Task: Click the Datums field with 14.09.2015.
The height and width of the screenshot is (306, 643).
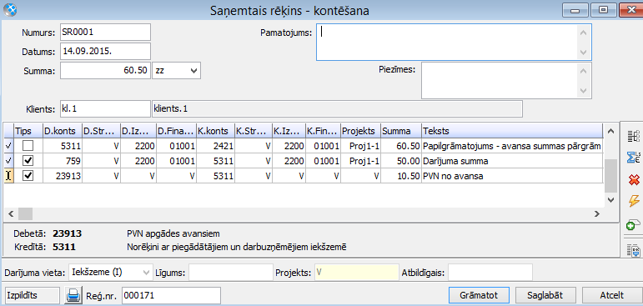Action: [x=105, y=51]
